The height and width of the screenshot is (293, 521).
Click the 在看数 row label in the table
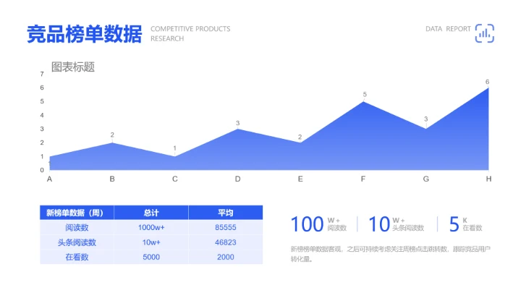pyautogui.click(x=76, y=257)
